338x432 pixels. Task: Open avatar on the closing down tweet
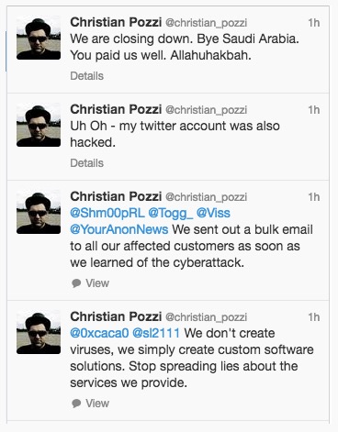click(39, 38)
